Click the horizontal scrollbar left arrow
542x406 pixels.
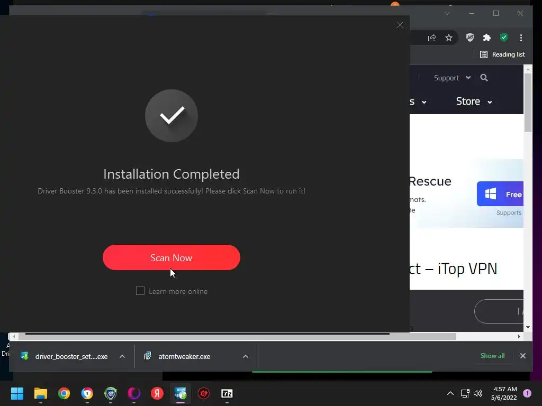(14, 336)
